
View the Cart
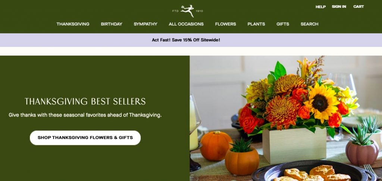[358, 7]
